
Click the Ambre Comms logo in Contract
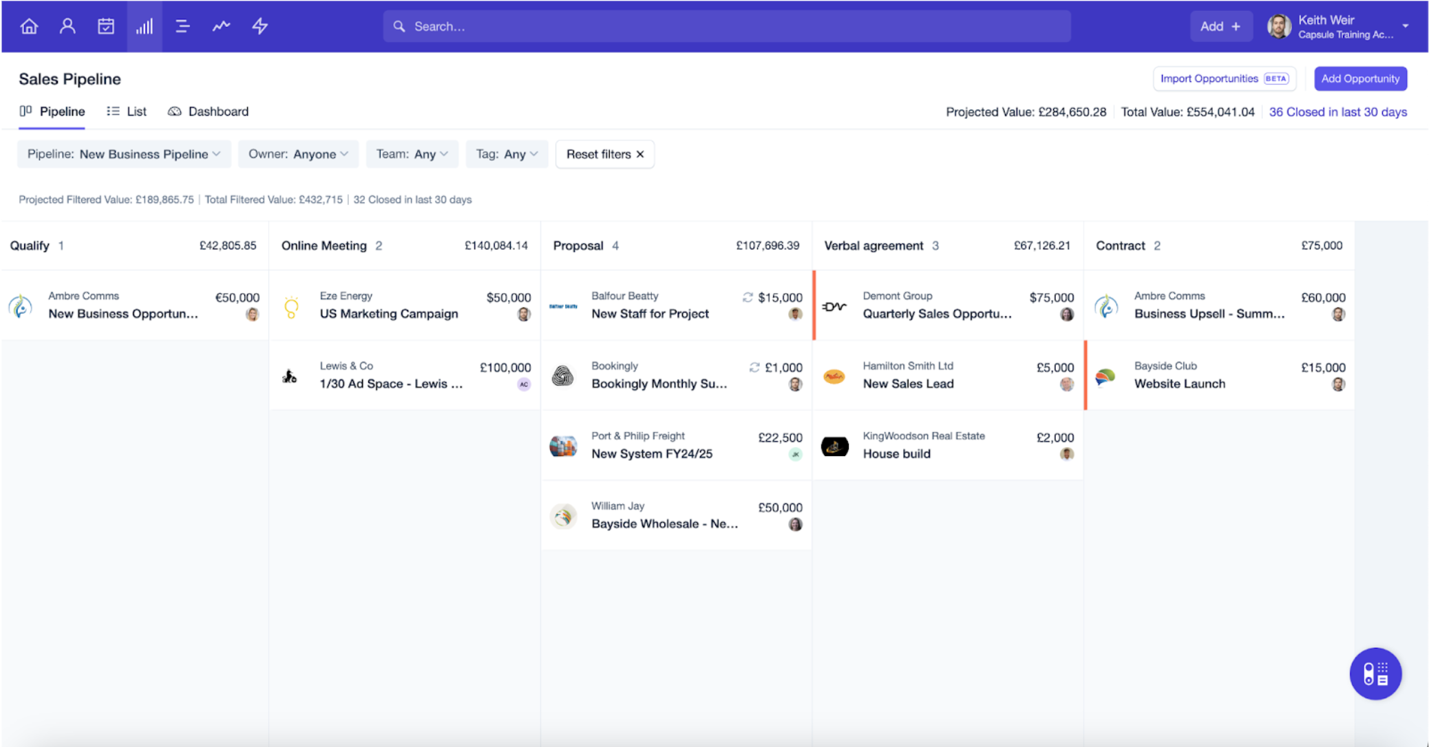(1106, 306)
